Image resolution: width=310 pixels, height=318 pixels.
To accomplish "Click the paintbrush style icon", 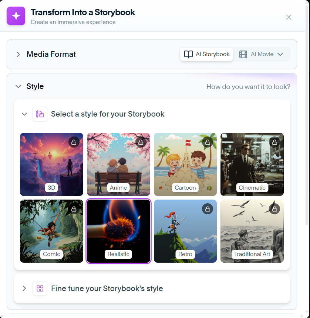I will 40,114.
